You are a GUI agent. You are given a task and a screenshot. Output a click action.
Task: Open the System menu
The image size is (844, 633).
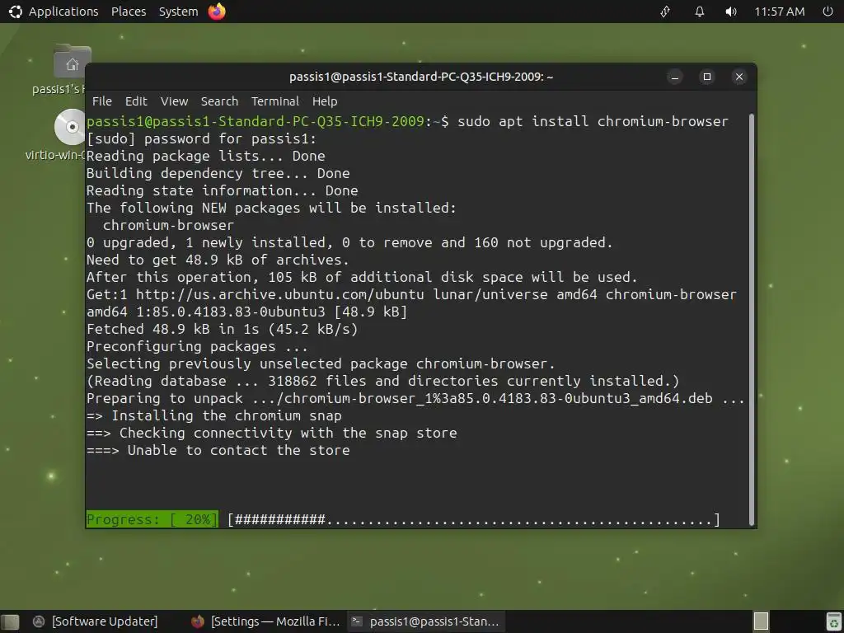[178, 12]
